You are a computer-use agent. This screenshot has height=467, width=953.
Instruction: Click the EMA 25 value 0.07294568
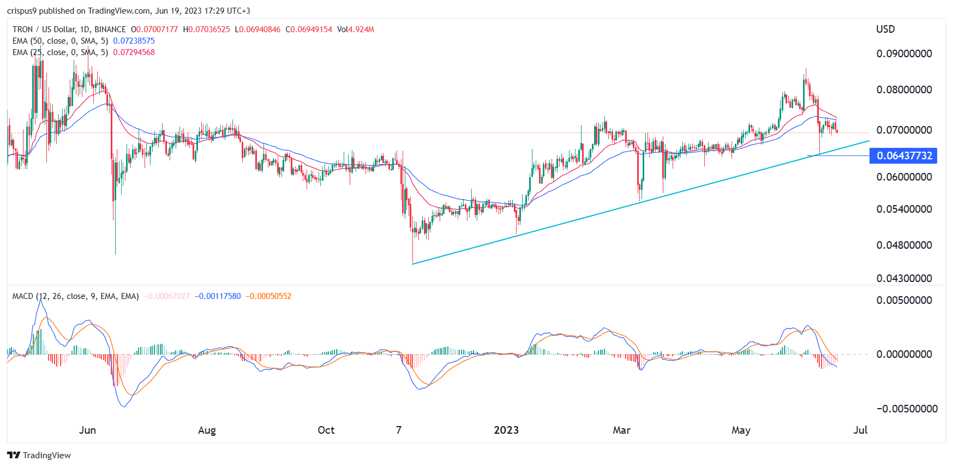pos(134,52)
